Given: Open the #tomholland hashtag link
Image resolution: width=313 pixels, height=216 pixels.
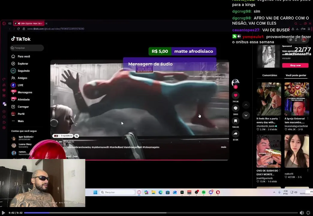Looking at the screenshot, I should pos(116,147).
